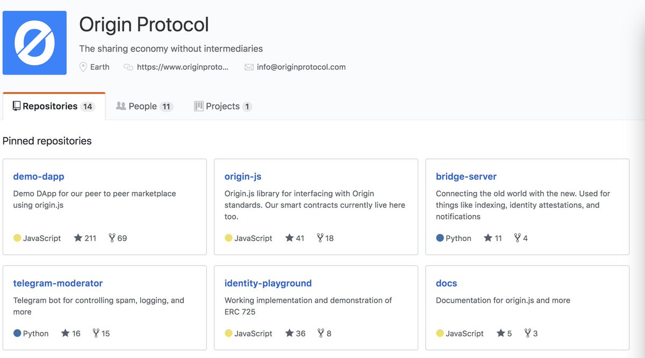
Task: Open the docs repository
Action: tap(447, 283)
